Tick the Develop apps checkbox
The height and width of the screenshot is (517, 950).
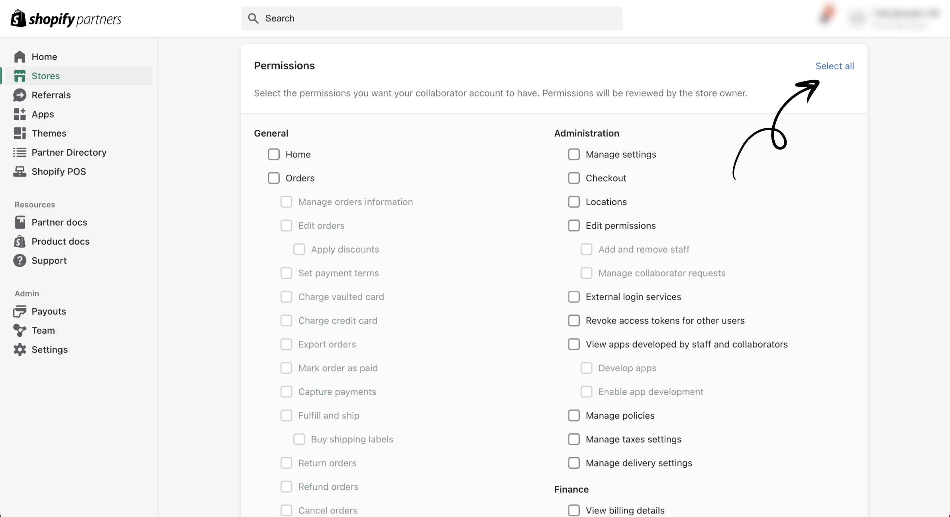586,368
